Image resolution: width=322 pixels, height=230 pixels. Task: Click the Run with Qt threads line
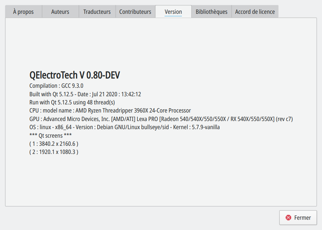coord(72,102)
